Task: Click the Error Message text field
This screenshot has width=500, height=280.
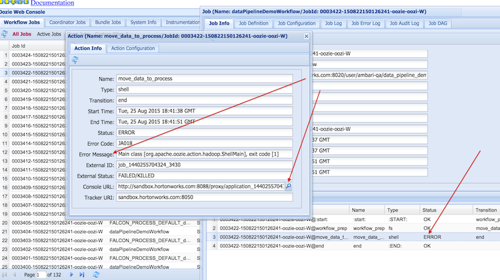Action: [x=204, y=154]
